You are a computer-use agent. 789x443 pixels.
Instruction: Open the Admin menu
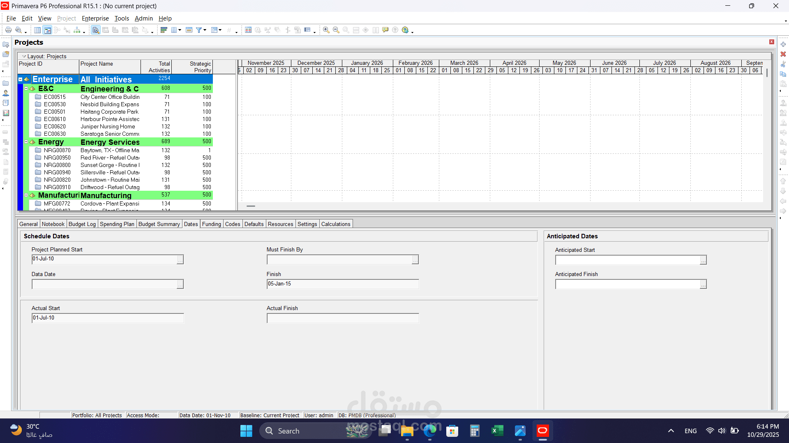point(144,18)
